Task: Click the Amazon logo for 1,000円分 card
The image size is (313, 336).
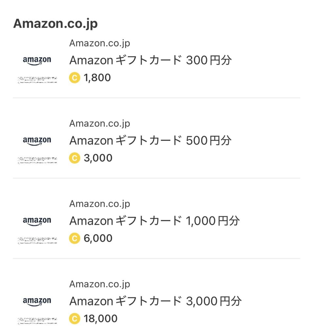Action: click(37, 221)
